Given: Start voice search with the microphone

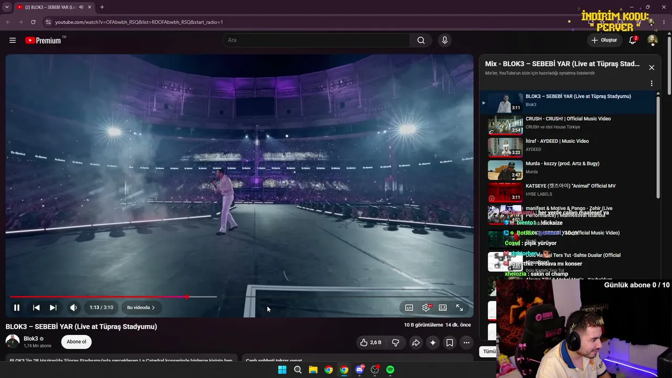Looking at the screenshot, I should [x=445, y=40].
